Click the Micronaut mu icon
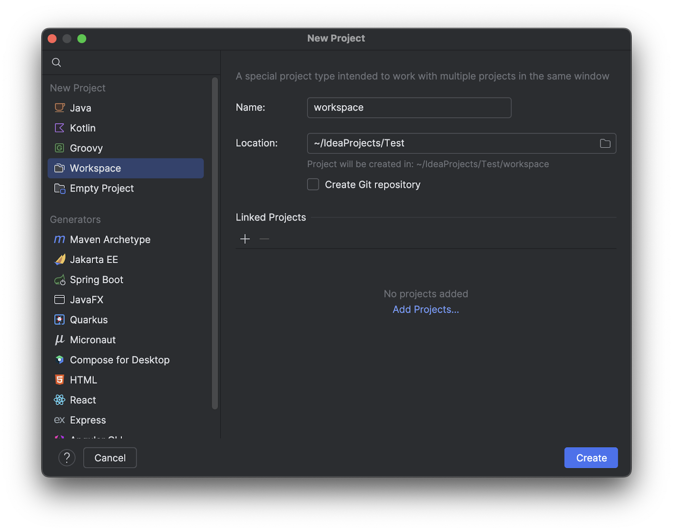673x532 pixels. (60, 340)
